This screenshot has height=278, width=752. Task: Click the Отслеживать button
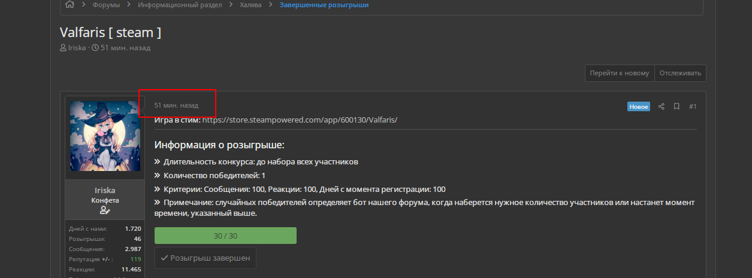(x=680, y=73)
